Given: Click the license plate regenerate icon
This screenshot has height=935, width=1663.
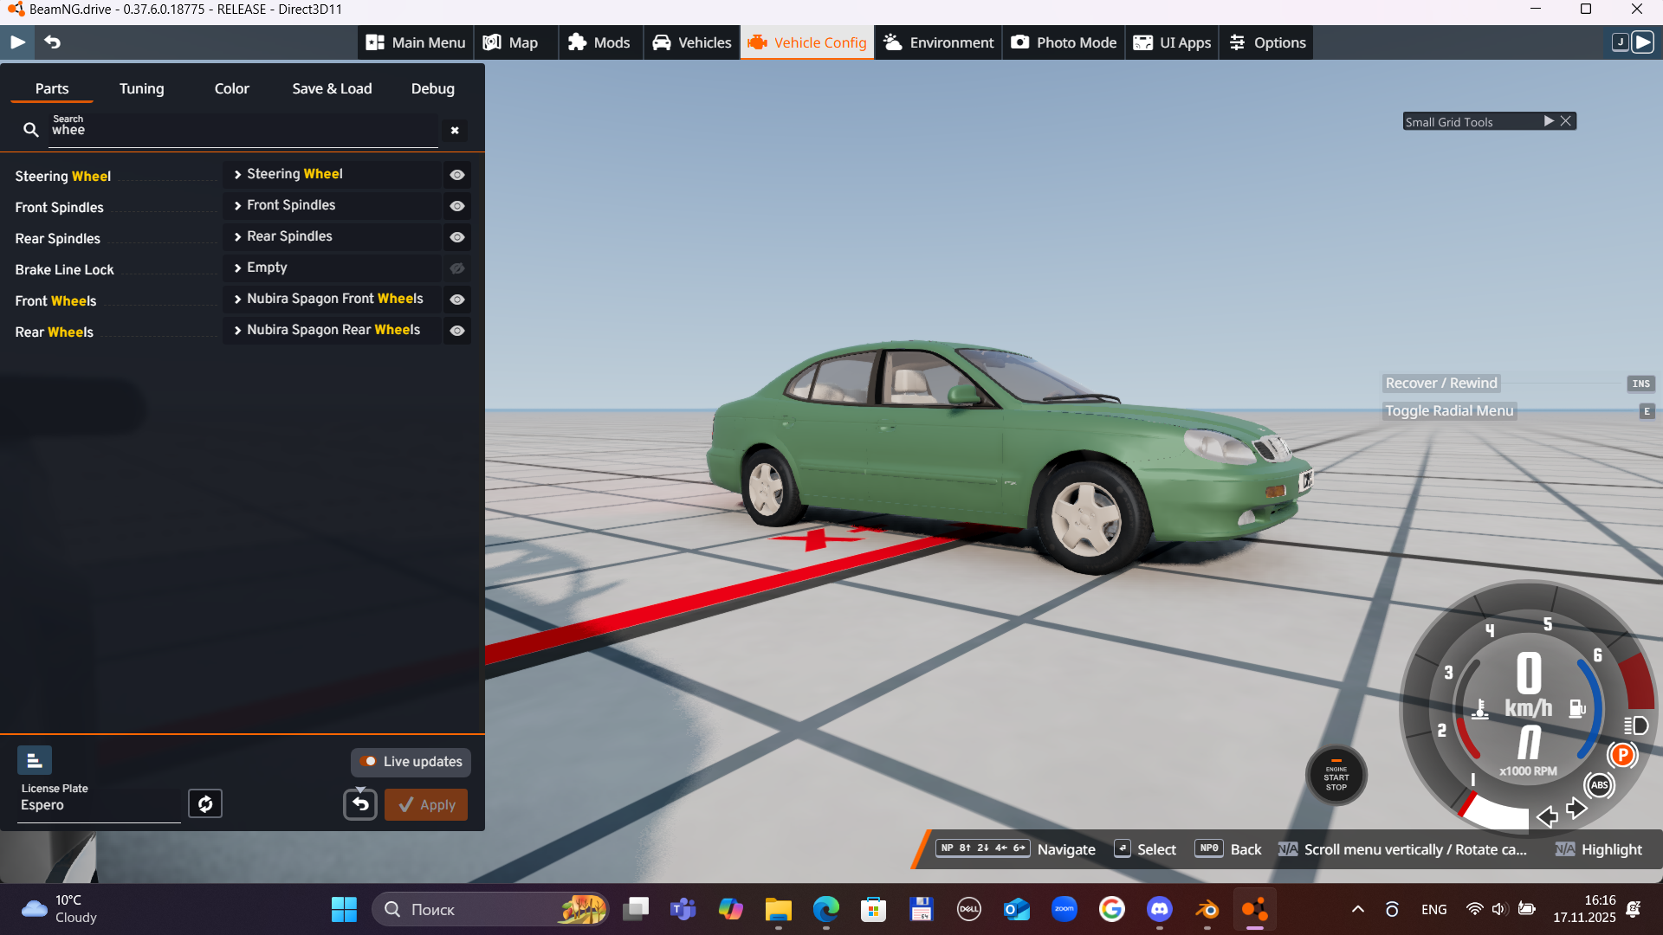Looking at the screenshot, I should click(205, 803).
